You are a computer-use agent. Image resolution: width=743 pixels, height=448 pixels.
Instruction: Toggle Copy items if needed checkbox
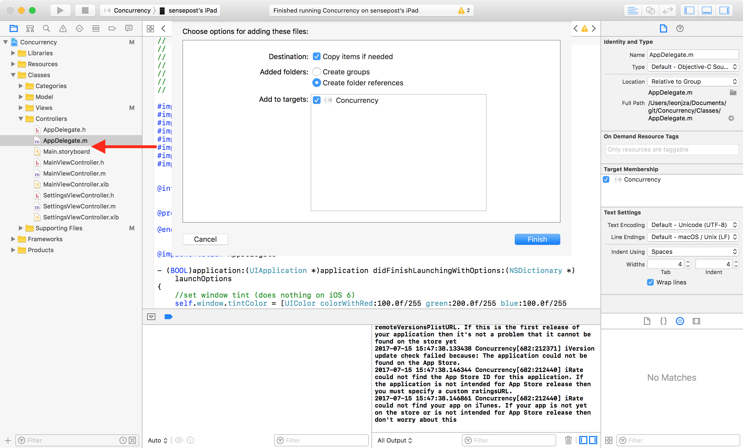tap(316, 56)
